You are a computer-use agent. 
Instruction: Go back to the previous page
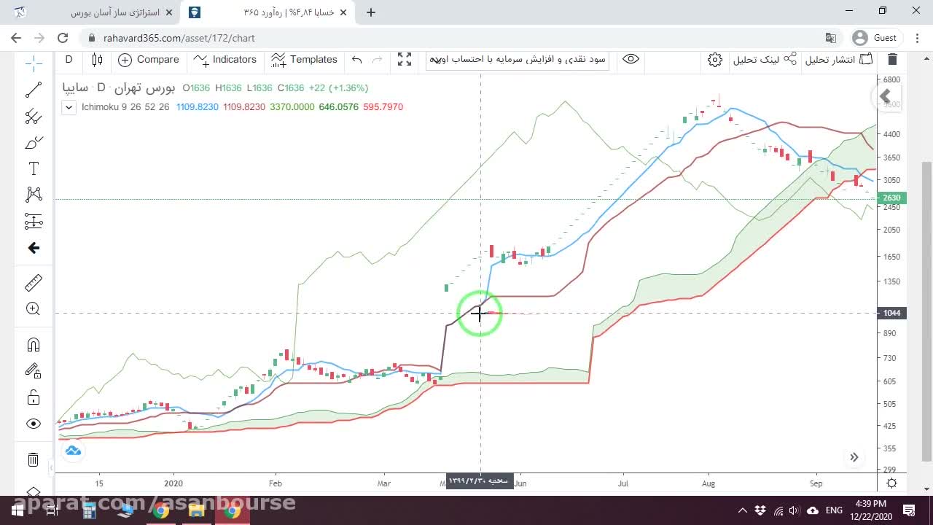(16, 38)
